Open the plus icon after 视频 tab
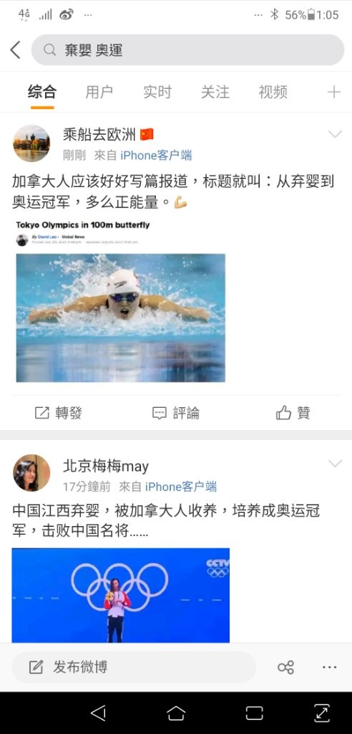352x734 pixels. pos(334,92)
